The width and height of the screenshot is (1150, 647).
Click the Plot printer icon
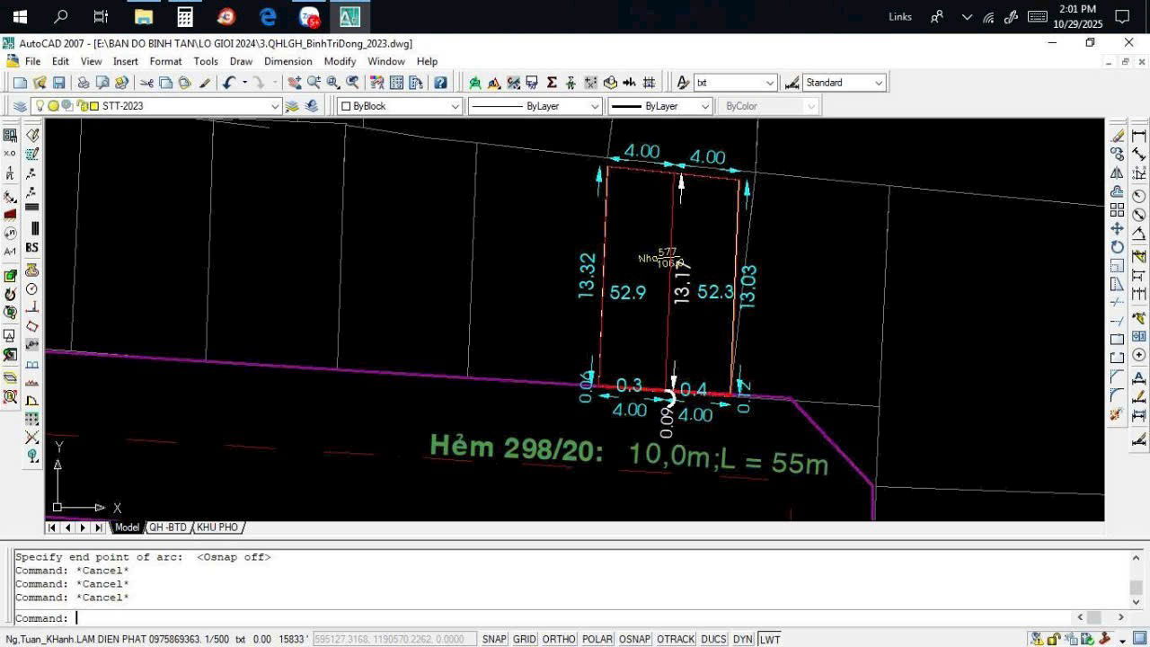pyautogui.click(x=83, y=83)
